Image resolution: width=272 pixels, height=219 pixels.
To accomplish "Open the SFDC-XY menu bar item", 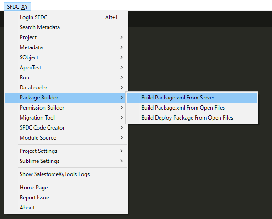I will (x=17, y=7).
